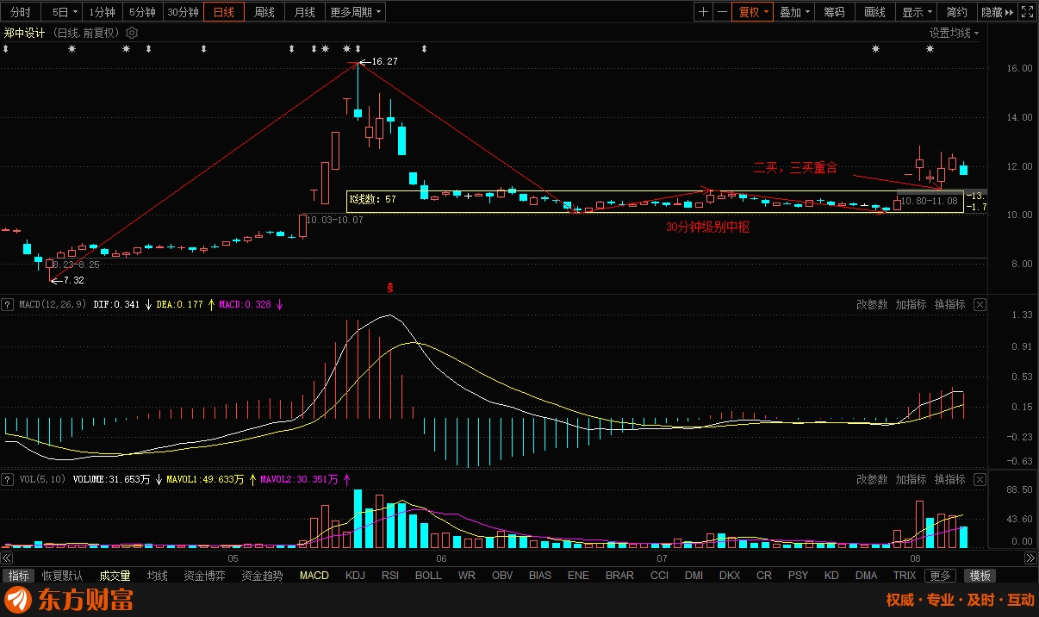Image resolution: width=1039 pixels, height=617 pixels.
Task: Click the red dollar dividend marker
Action: pos(390,286)
